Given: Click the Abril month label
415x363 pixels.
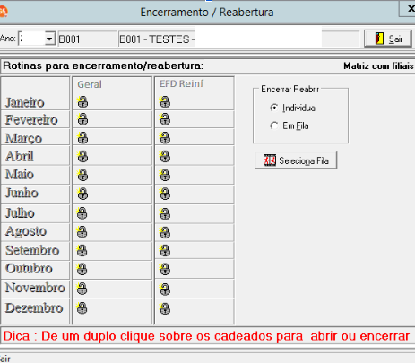Looking at the screenshot, I should point(20,156).
